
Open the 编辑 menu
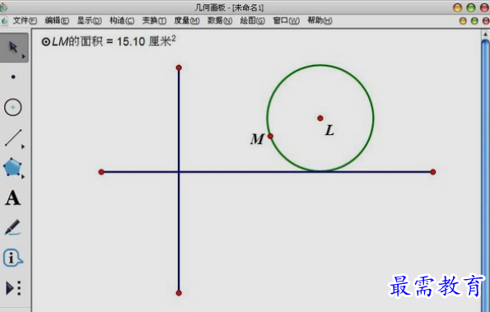click(x=57, y=21)
